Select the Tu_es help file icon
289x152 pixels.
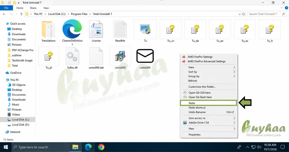[x=245, y=29]
